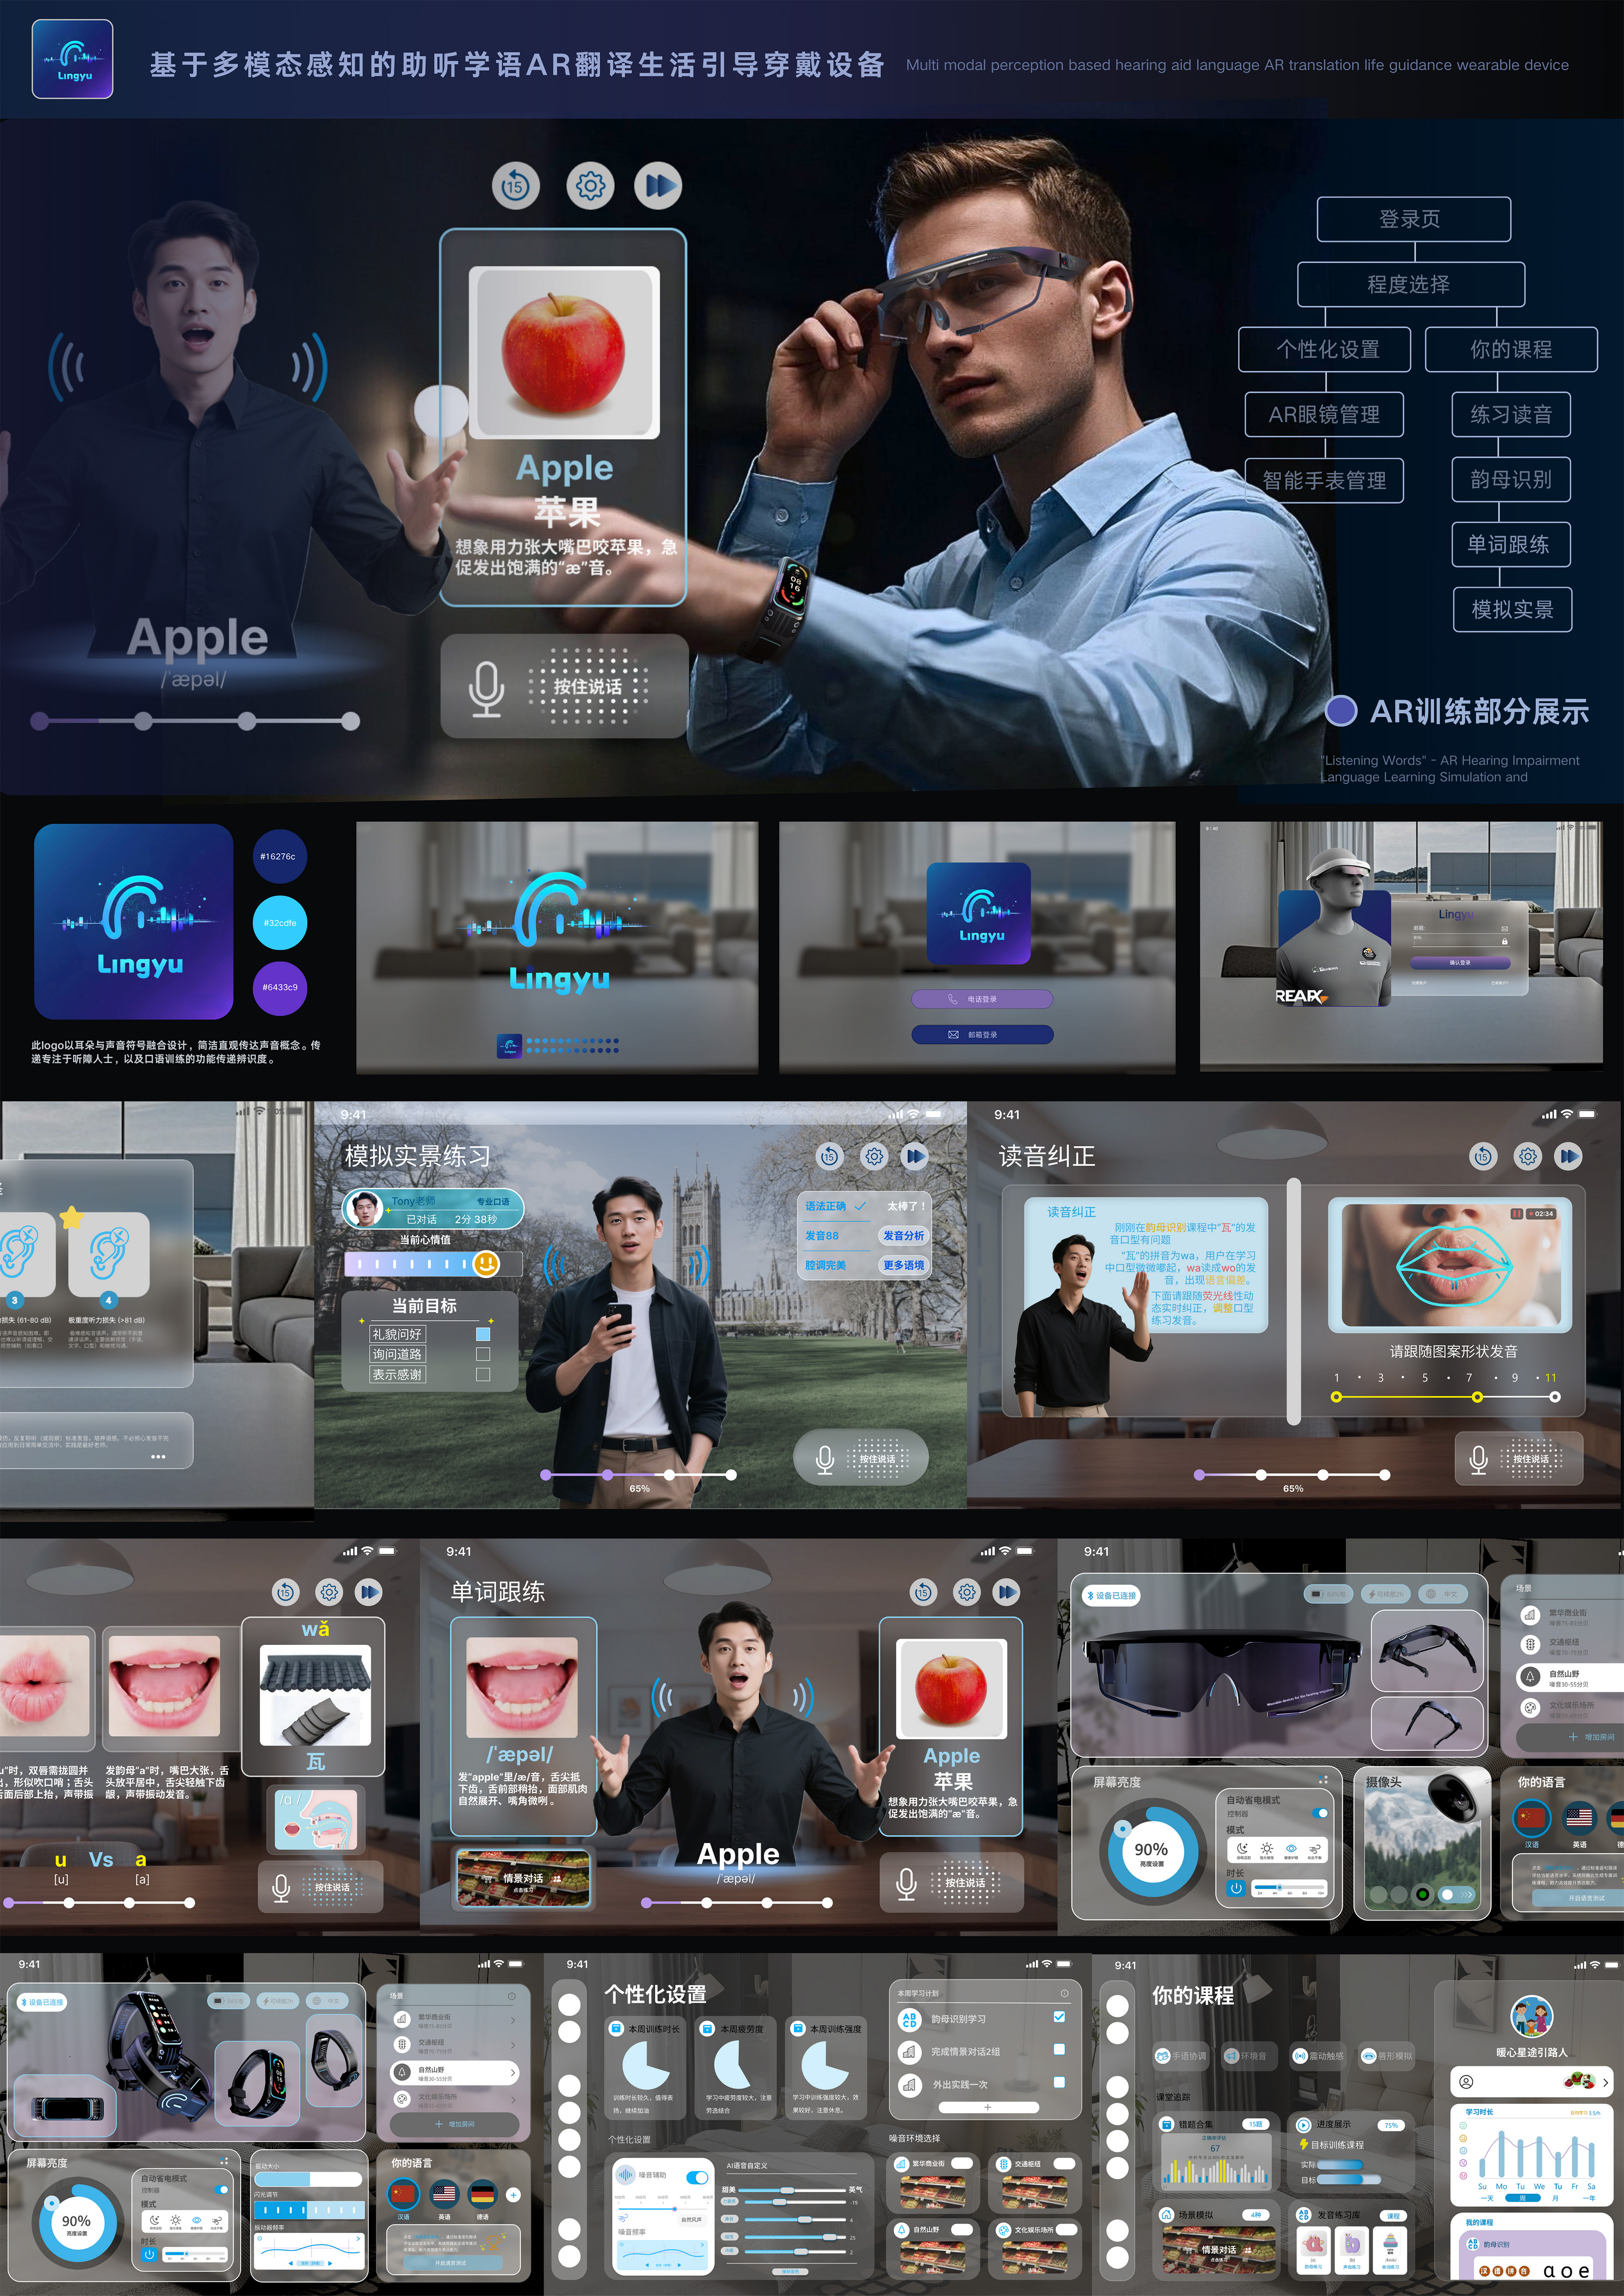Click the fast-forward icon above the hero Apple card
This screenshot has width=1624, height=2296.
(x=658, y=186)
